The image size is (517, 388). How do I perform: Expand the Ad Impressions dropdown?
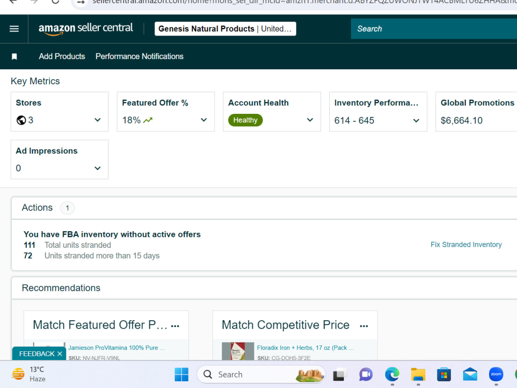98,168
